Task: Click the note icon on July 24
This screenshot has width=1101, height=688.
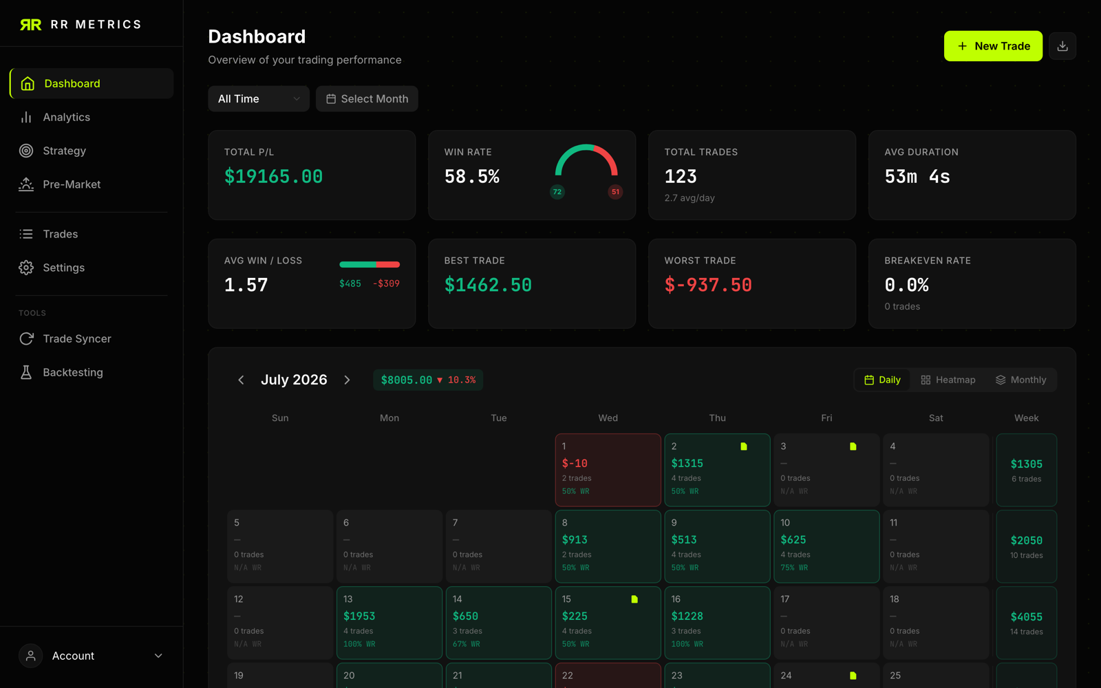Action: (853, 676)
